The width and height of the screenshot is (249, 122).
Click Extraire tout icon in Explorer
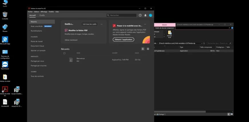tap(170, 34)
